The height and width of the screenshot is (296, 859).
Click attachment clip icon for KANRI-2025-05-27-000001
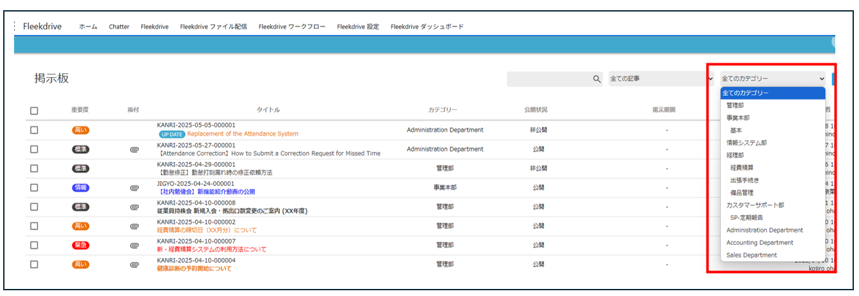tap(134, 150)
